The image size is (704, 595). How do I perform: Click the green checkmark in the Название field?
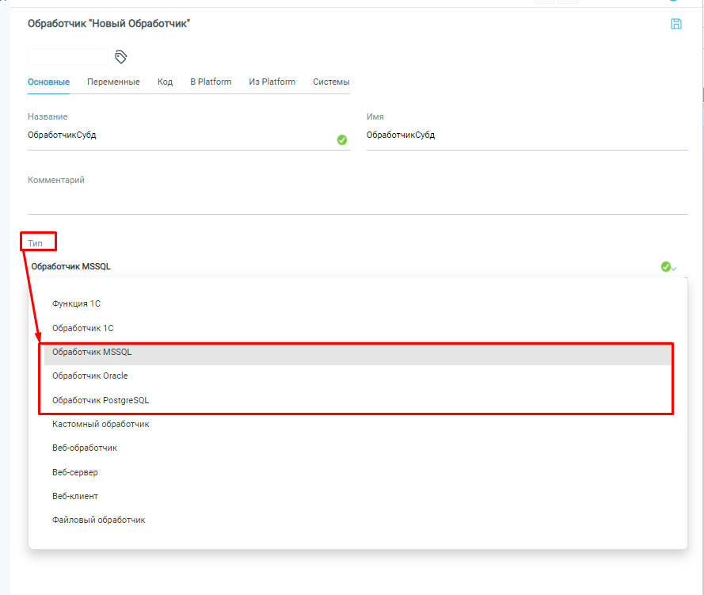click(x=342, y=139)
